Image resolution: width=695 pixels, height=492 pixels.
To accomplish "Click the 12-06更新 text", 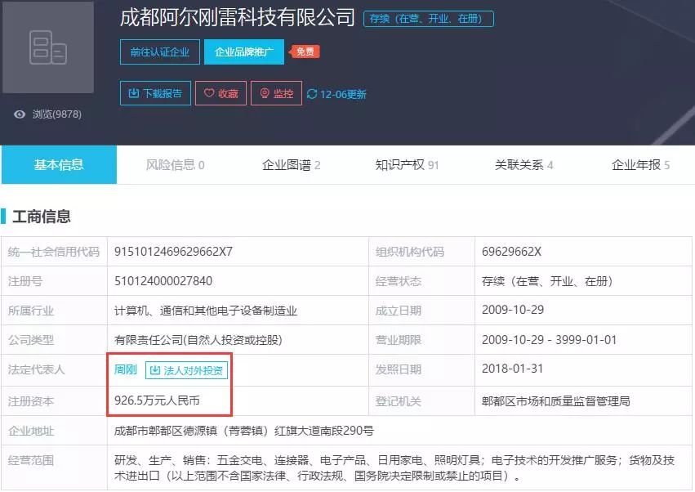I will (x=343, y=94).
